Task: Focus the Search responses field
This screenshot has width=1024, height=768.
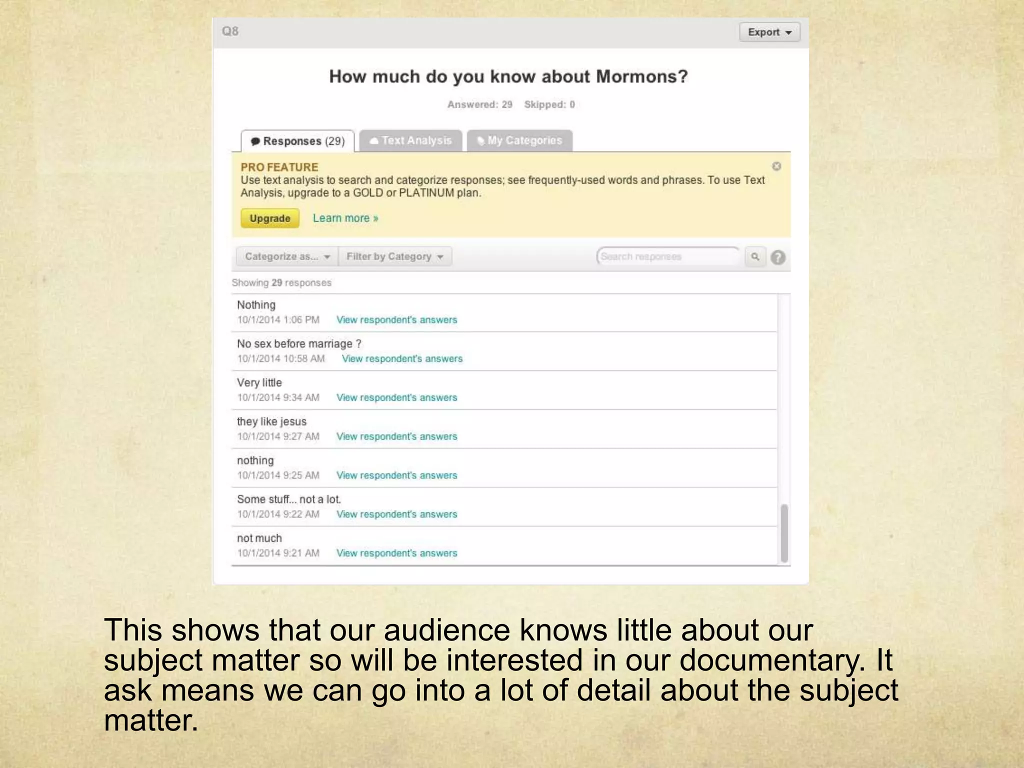Action: [668, 256]
